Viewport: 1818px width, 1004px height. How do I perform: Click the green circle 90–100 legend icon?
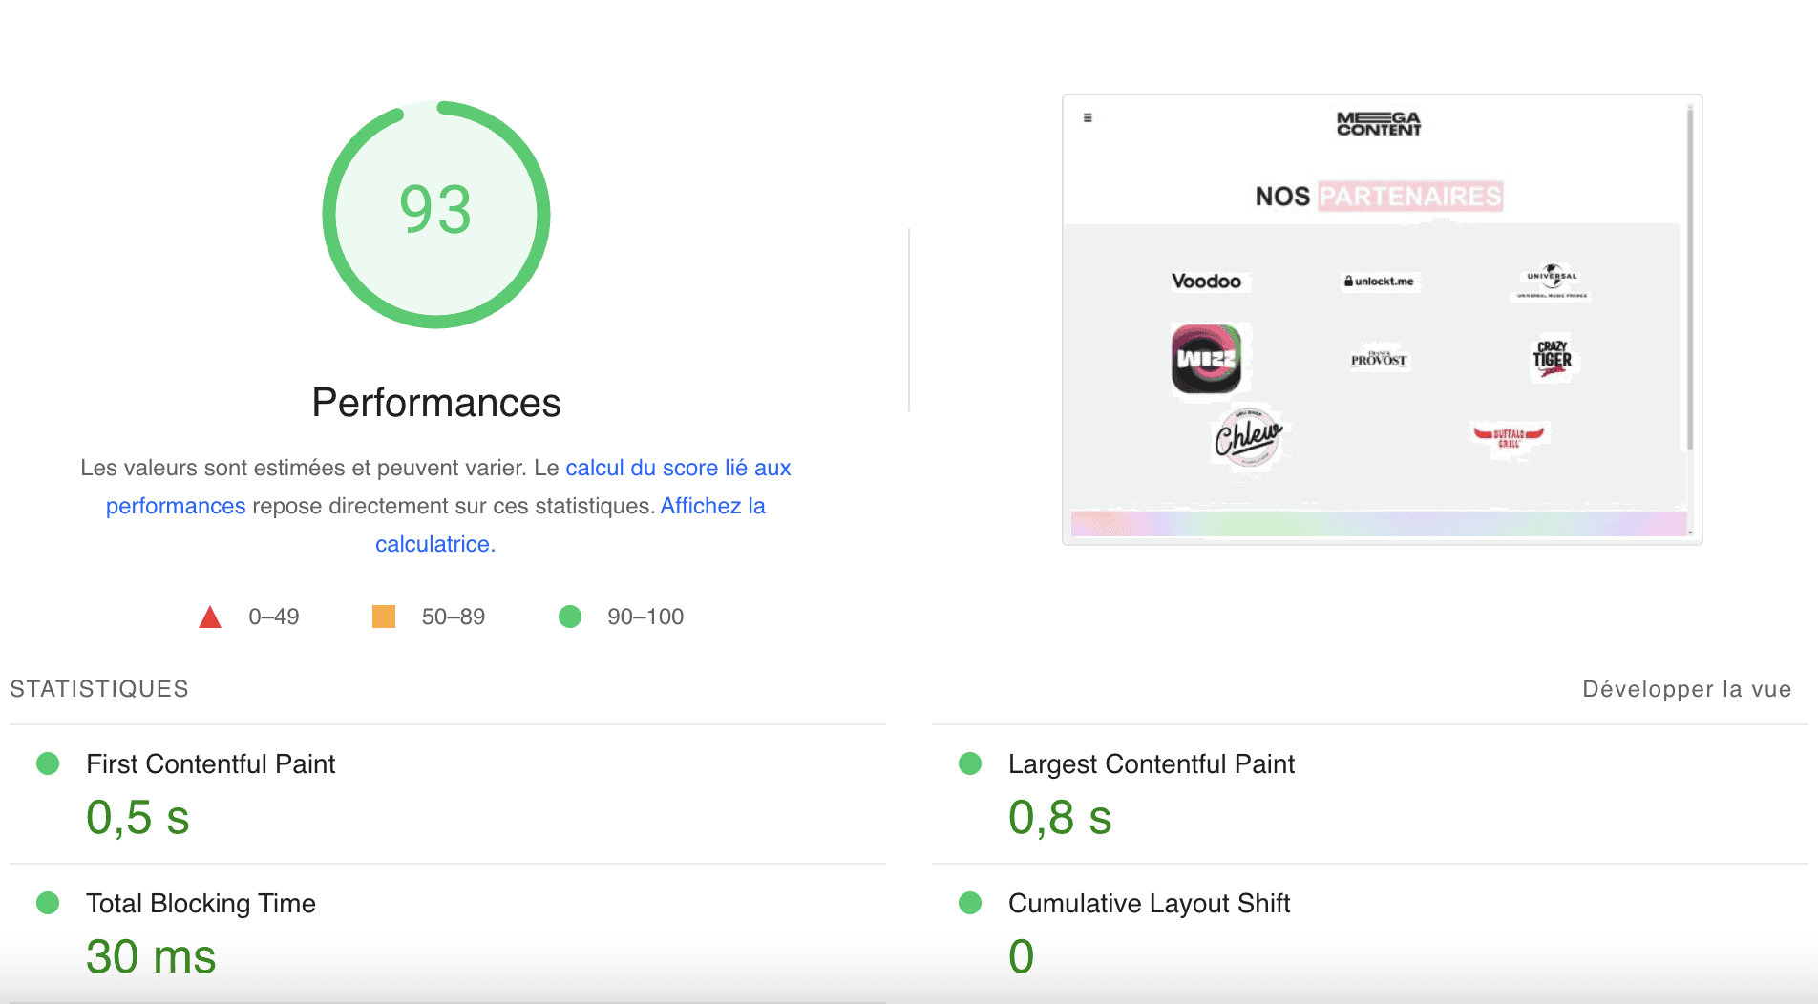pos(570,617)
